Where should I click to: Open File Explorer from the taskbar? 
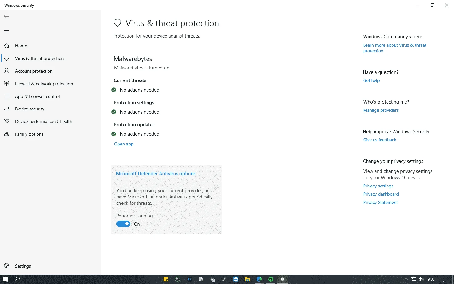tap(247, 279)
